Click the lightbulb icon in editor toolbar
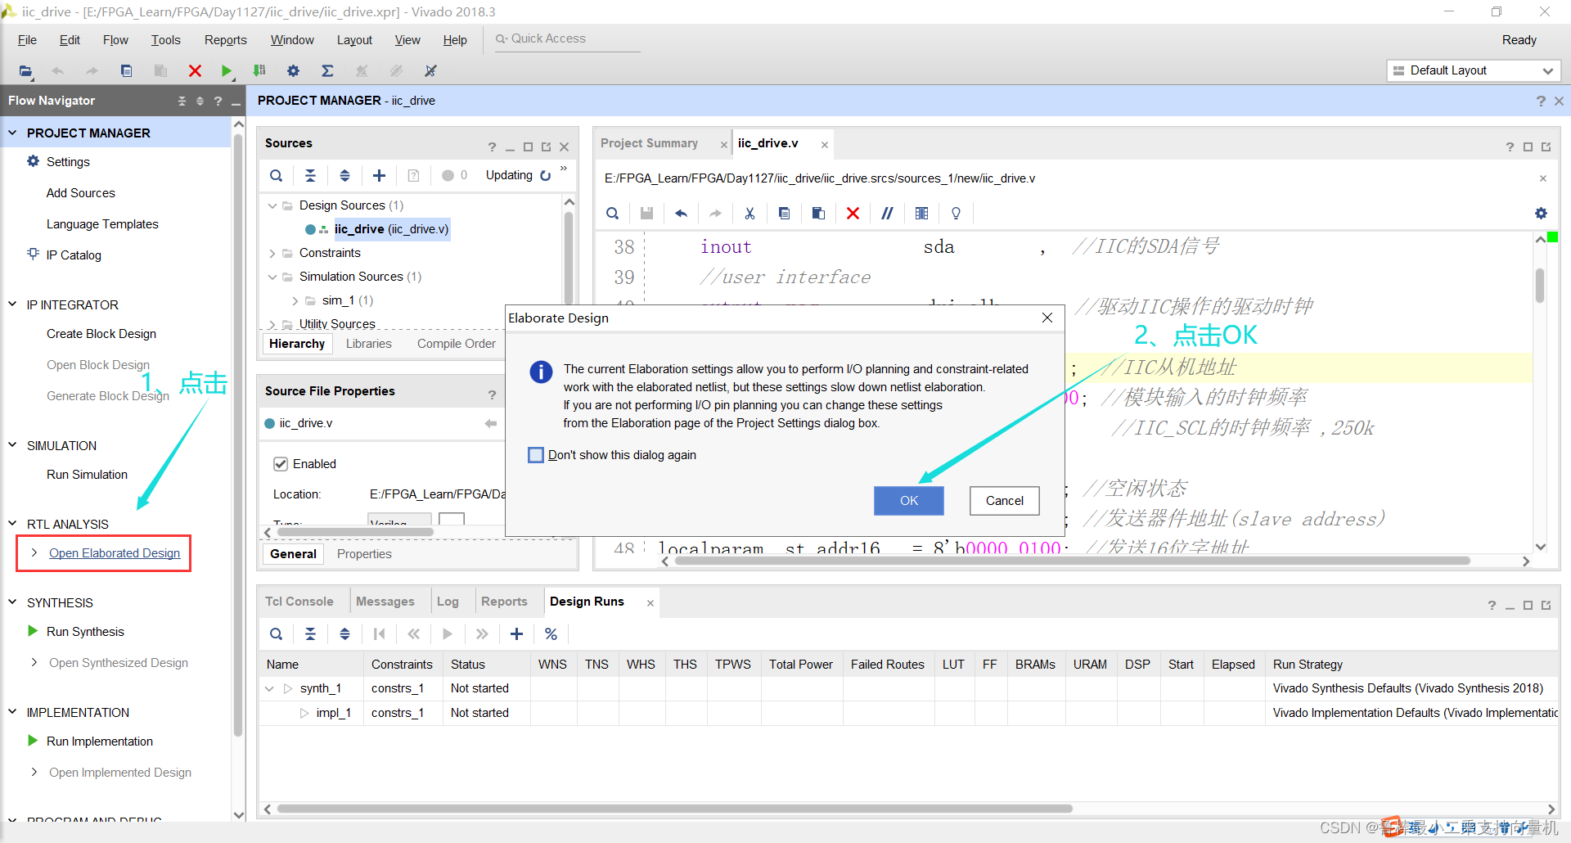This screenshot has width=1571, height=843. [x=956, y=214]
